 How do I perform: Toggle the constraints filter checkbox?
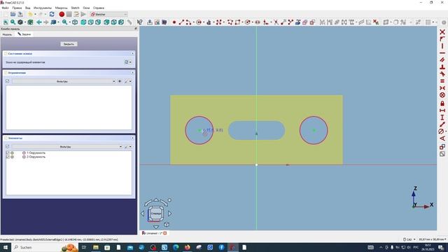pos(8,81)
